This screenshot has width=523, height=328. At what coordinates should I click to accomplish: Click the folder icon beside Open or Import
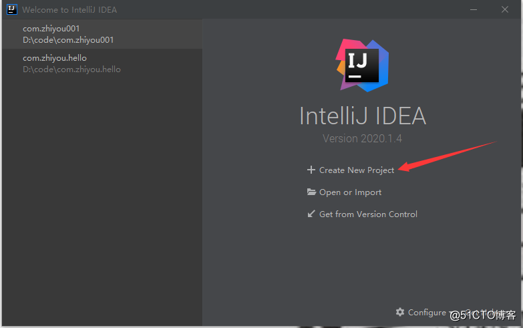point(311,192)
